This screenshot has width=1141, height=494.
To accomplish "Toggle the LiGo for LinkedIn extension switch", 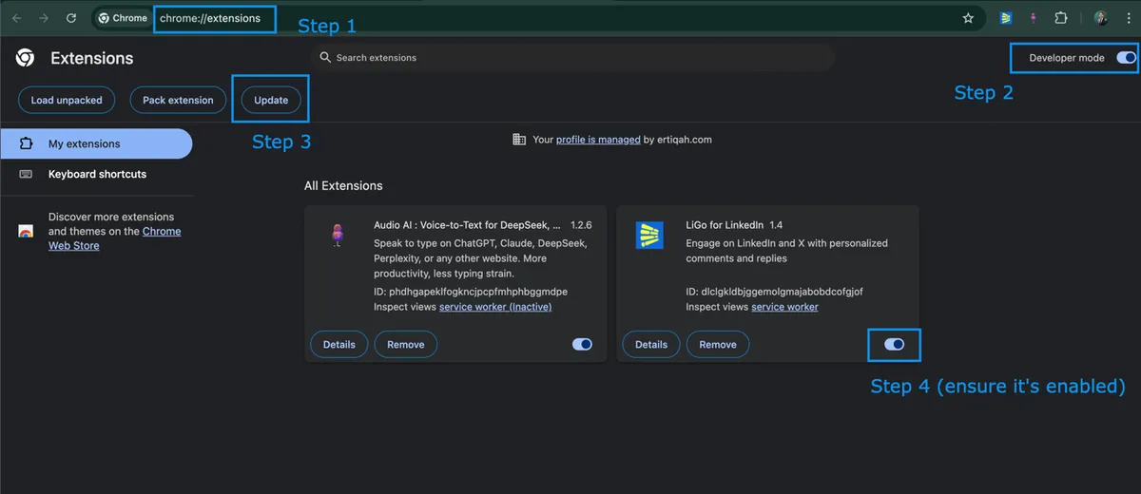I will [x=894, y=344].
